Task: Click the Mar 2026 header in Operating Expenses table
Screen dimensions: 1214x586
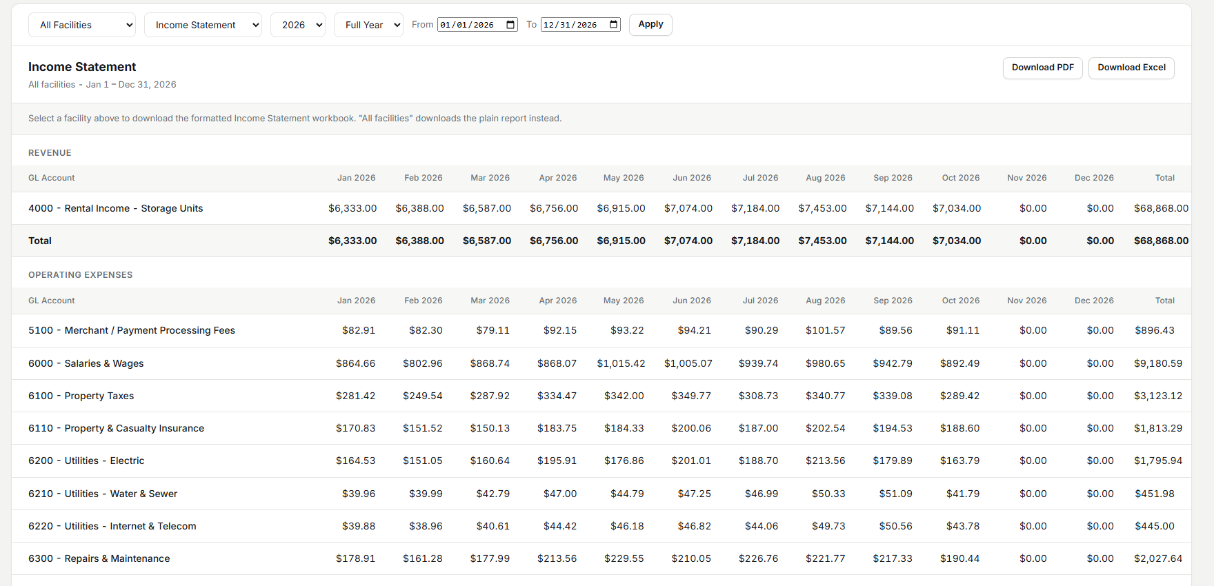Action: click(x=490, y=301)
